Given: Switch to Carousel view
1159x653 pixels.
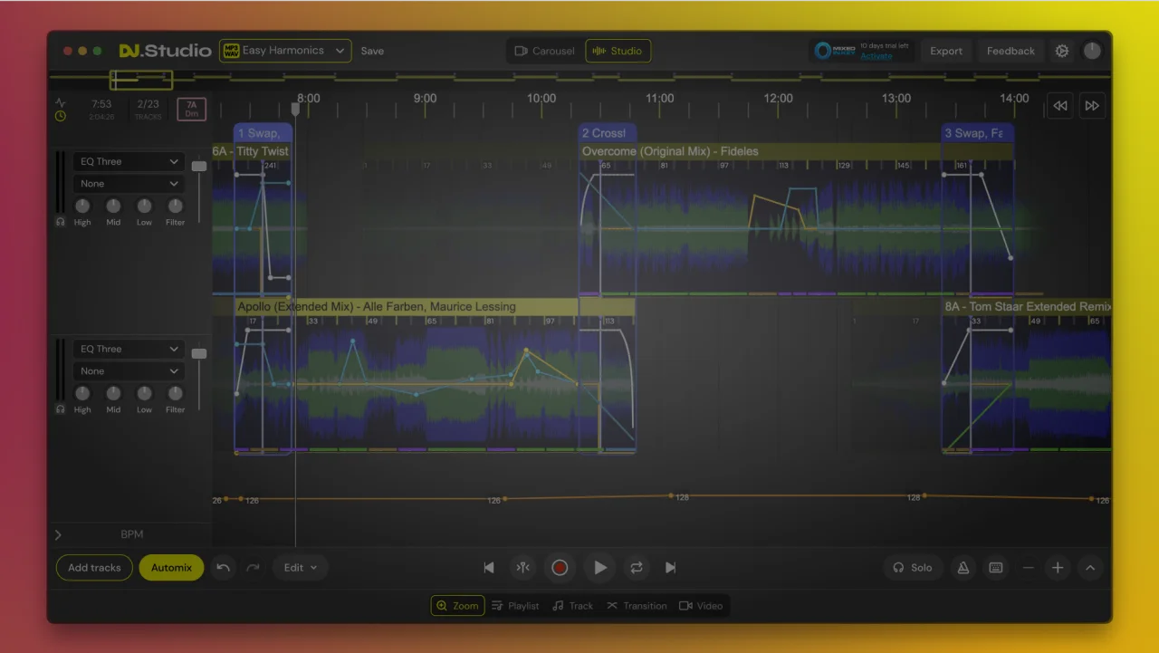Looking at the screenshot, I should coord(545,51).
